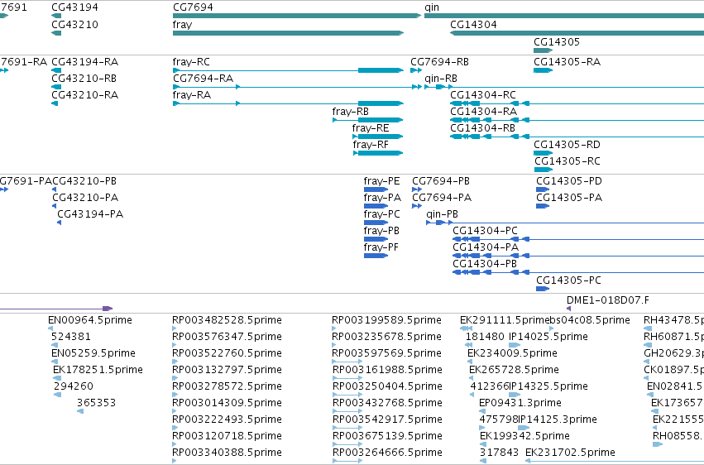Image resolution: width=704 pixels, height=465 pixels.
Task: Click the CG7694-PA protein label
Action: tap(442, 198)
